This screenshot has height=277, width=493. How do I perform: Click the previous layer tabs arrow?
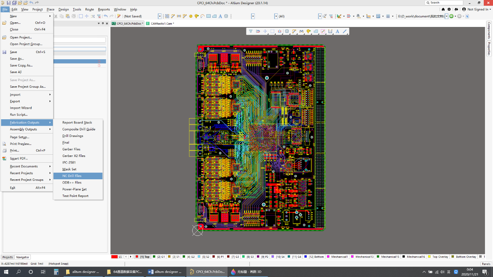point(126,257)
